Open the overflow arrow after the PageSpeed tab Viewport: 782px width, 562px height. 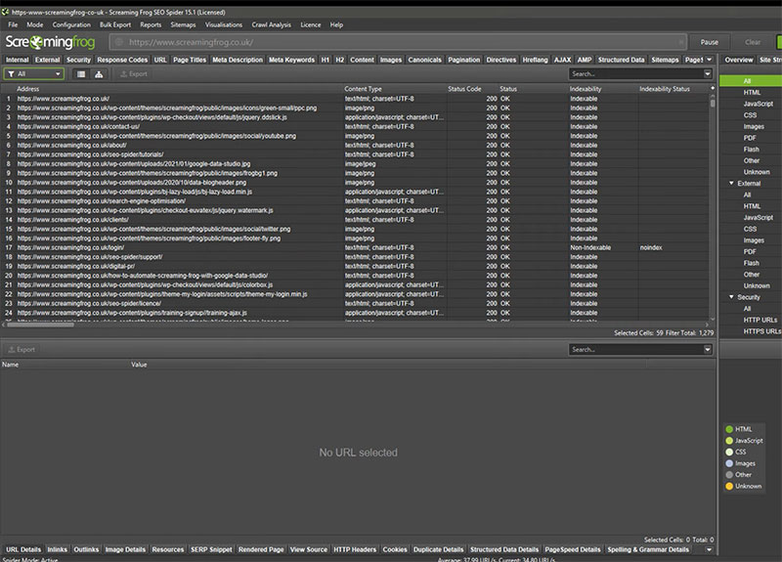pos(710,60)
